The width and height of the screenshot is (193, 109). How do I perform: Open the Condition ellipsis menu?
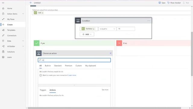(x=149, y=21)
